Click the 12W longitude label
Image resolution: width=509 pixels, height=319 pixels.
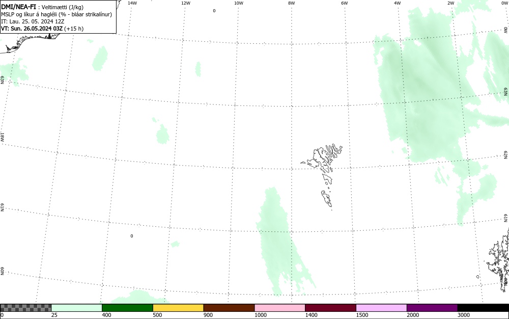(x=186, y=3)
